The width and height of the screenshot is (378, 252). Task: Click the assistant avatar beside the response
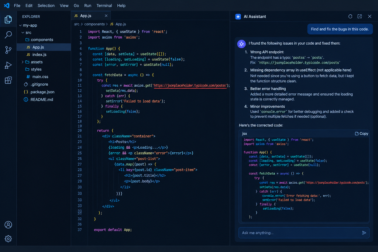click(x=241, y=44)
